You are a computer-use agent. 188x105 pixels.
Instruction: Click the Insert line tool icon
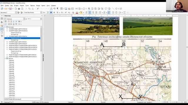(x=113, y=9)
